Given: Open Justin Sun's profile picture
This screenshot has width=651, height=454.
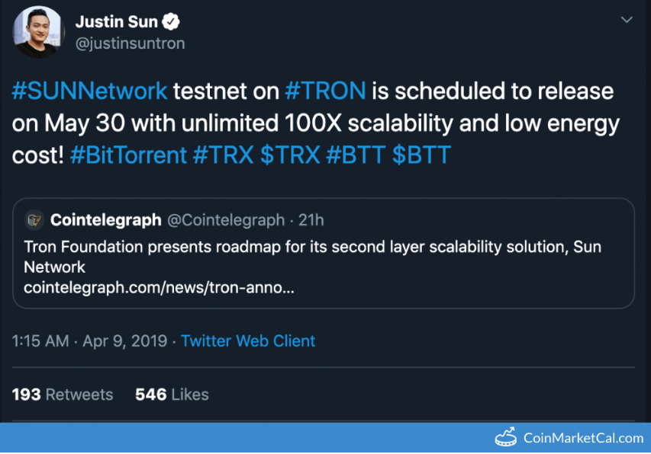Looking at the screenshot, I should click(38, 32).
